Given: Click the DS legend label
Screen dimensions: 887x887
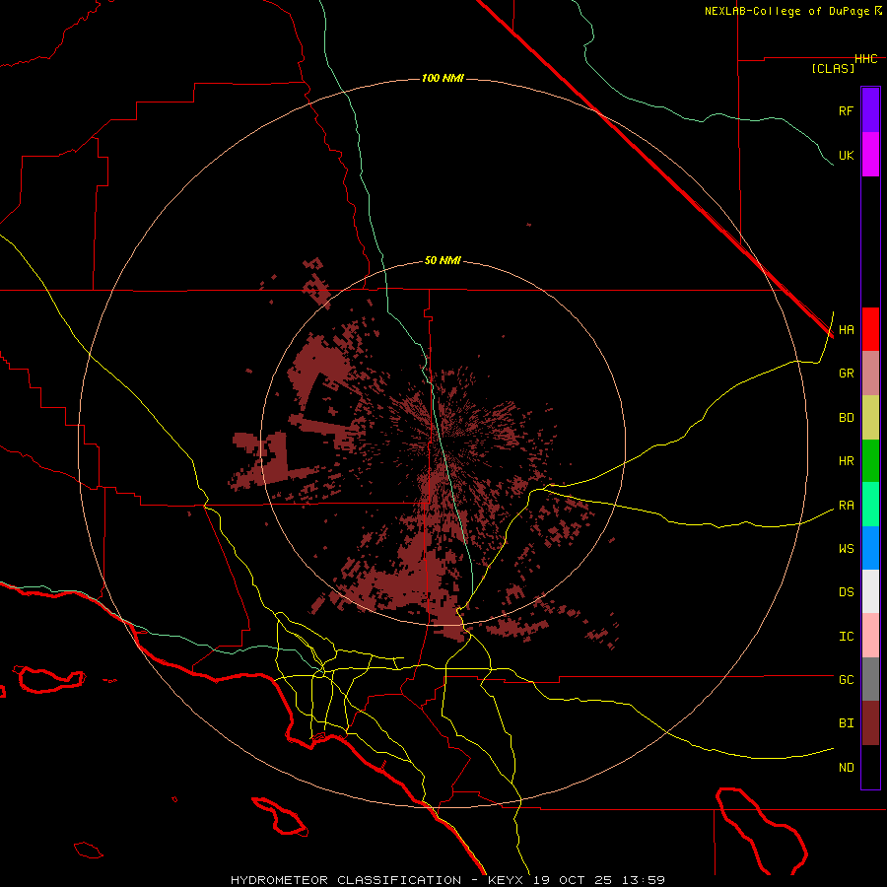Looking at the screenshot, I should pyautogui.click(x=846, y=592).
